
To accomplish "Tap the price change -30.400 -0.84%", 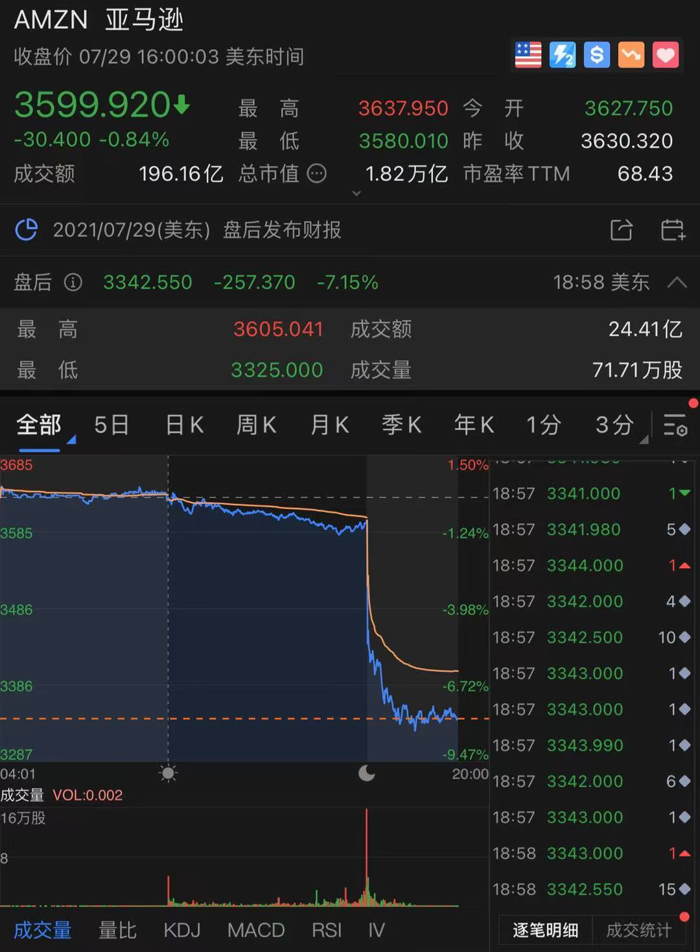I will 91,139.
